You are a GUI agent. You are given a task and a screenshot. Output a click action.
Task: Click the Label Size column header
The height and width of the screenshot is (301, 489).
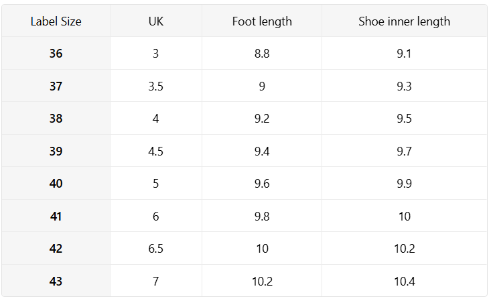56,21
